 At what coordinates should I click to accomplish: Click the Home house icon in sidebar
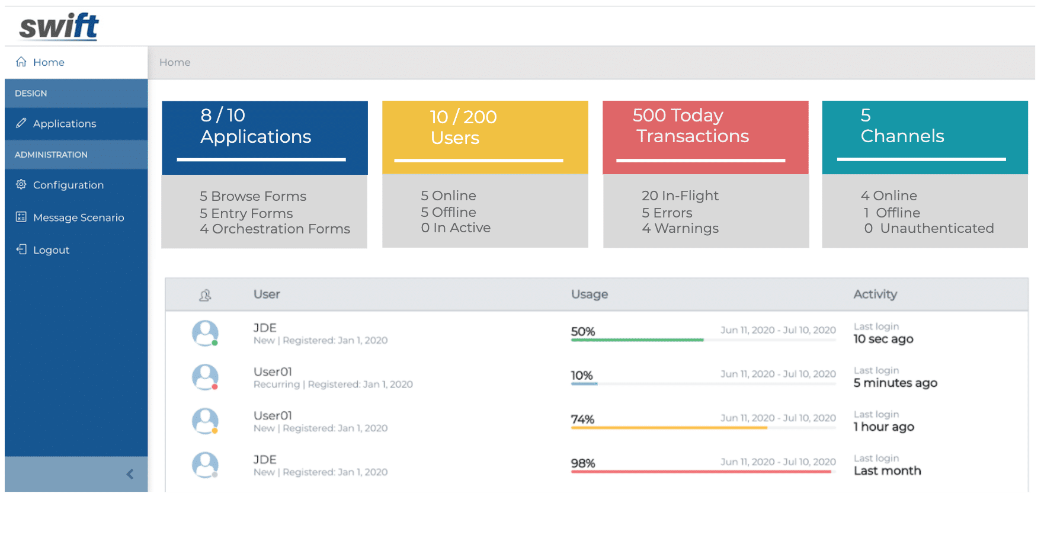click(x=21, y=62)
